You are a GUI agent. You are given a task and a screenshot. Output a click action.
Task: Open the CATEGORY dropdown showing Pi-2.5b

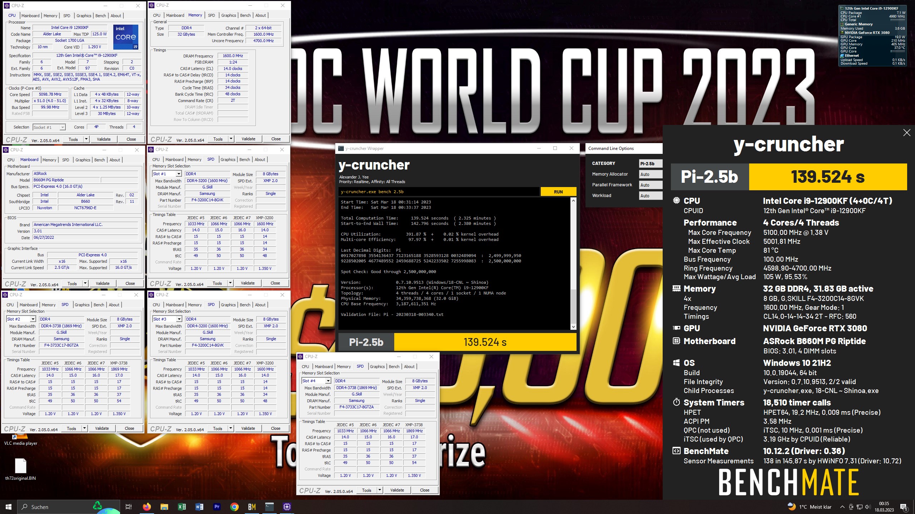[651, 163]
